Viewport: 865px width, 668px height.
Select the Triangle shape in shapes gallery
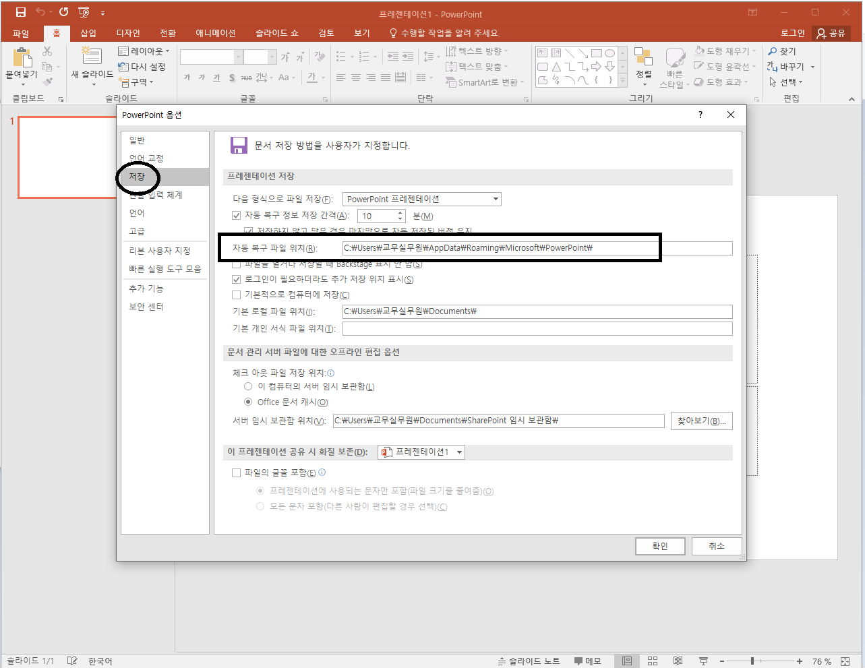click(556, 67)
